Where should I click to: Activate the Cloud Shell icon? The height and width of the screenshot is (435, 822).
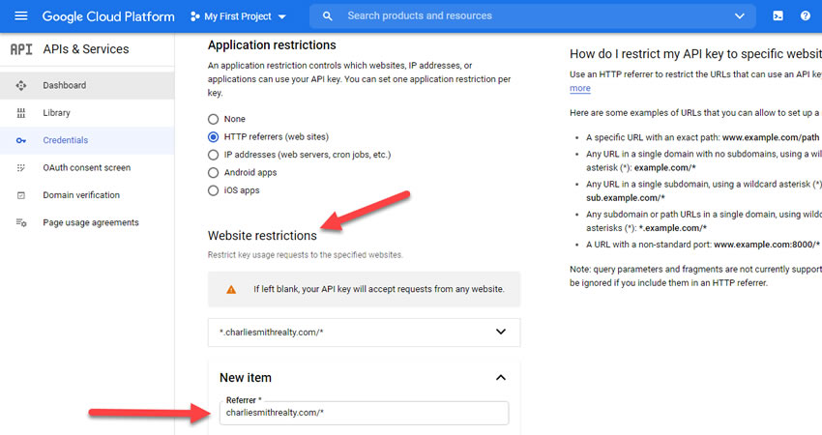point(778,16)
